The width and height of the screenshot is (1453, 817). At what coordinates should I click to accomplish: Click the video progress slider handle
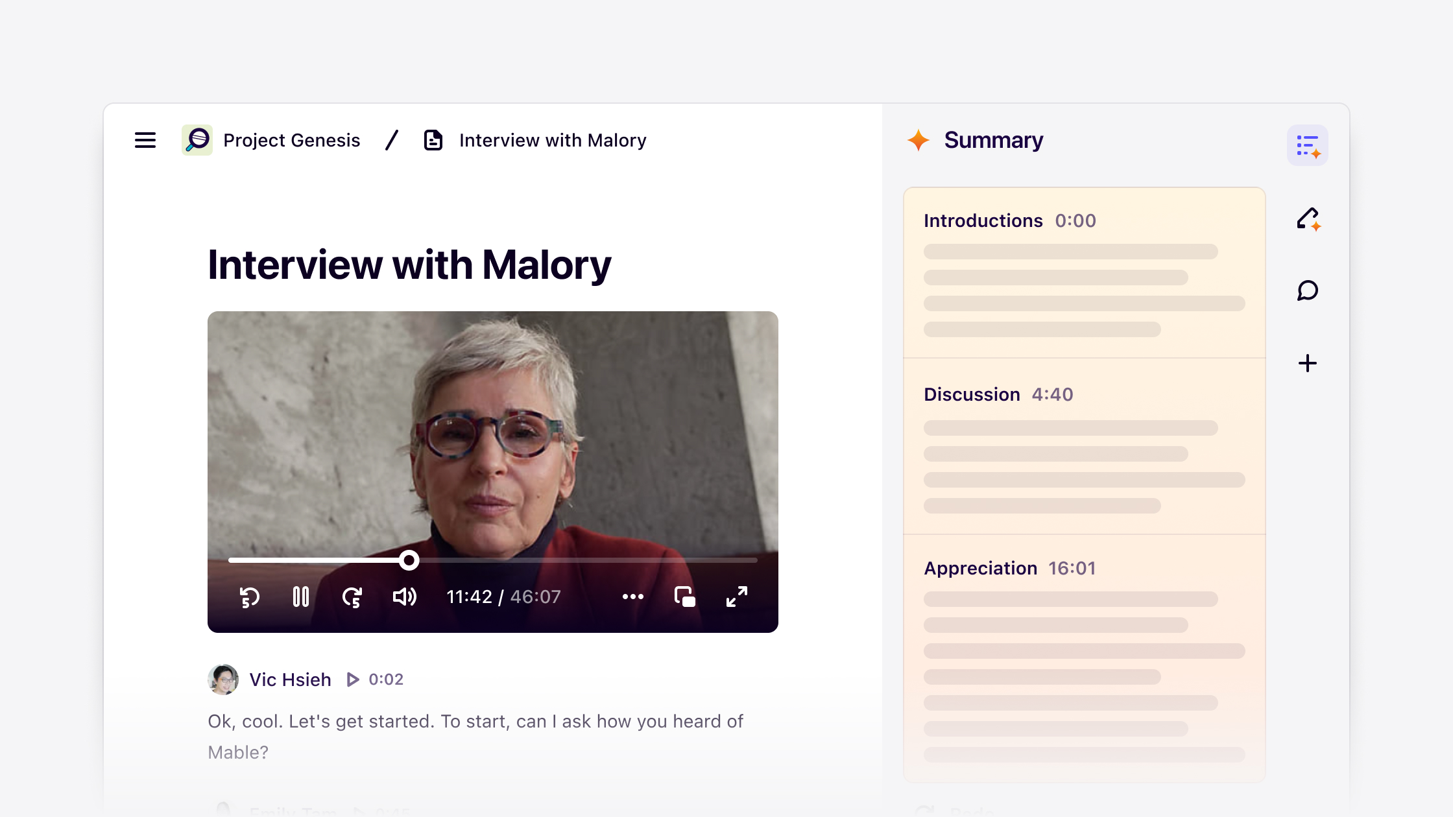409,560
